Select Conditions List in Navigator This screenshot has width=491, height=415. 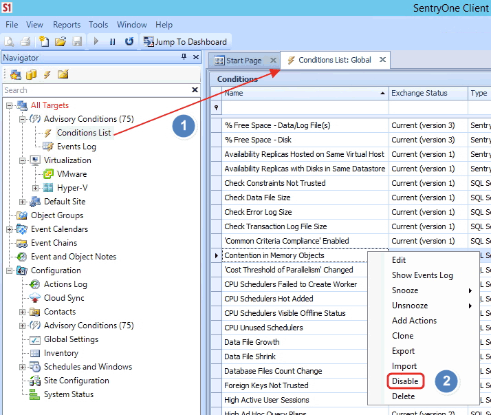pyautogui.click(x=84, y=133)
